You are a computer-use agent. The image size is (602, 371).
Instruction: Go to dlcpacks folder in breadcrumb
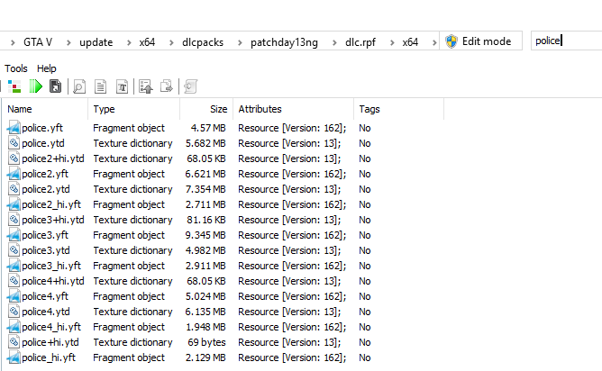click(203, 42)
